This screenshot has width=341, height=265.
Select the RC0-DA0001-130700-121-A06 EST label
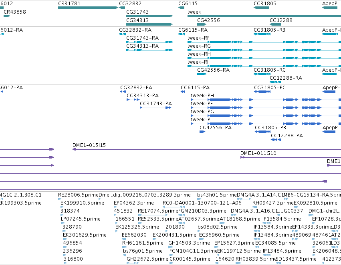(202, 203)
